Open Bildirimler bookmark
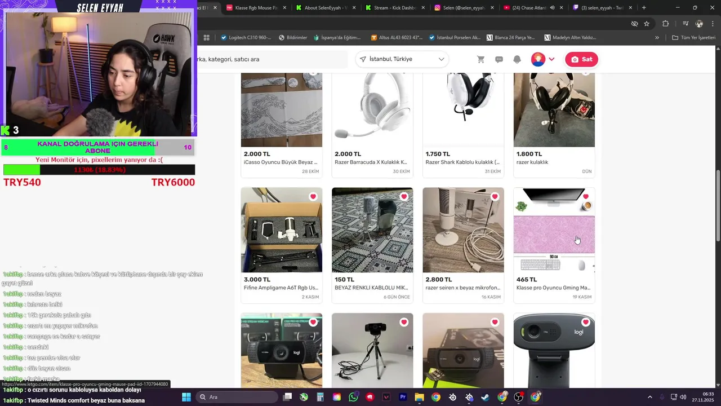Image resolution: width=721 pixels, height=406 pixels. (293, 38)
